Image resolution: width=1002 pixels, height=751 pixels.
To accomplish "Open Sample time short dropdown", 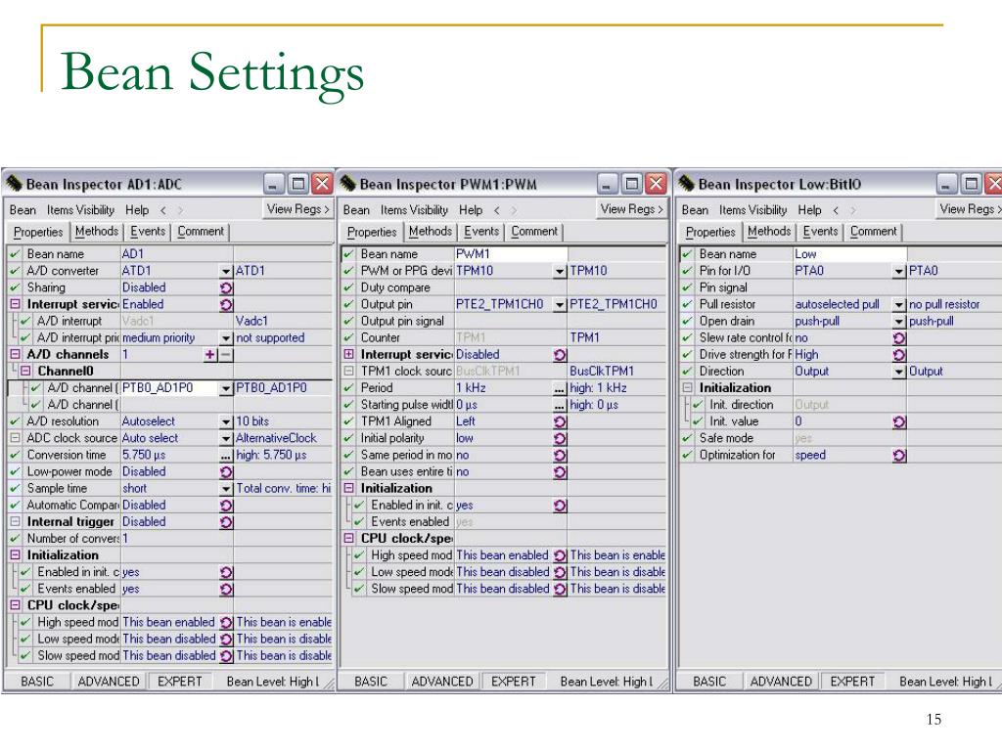I will [x=226, y=489].
